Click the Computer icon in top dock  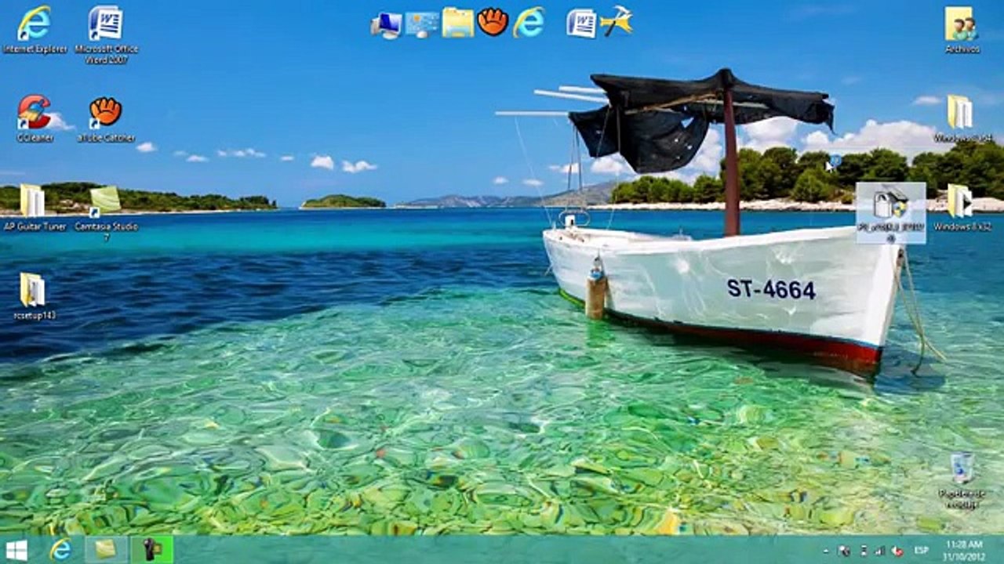coord(386,23)
